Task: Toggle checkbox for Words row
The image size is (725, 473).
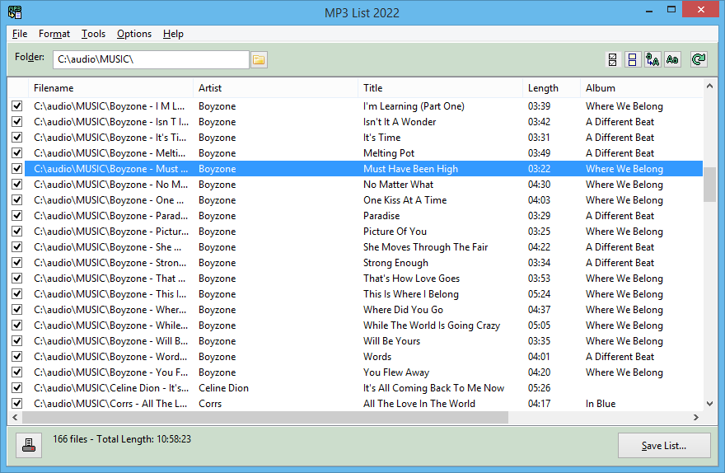Action: [x=17, y=357]
